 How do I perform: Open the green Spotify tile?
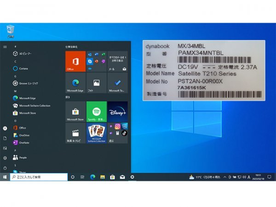pyautogui.click(x=97, y=112)
